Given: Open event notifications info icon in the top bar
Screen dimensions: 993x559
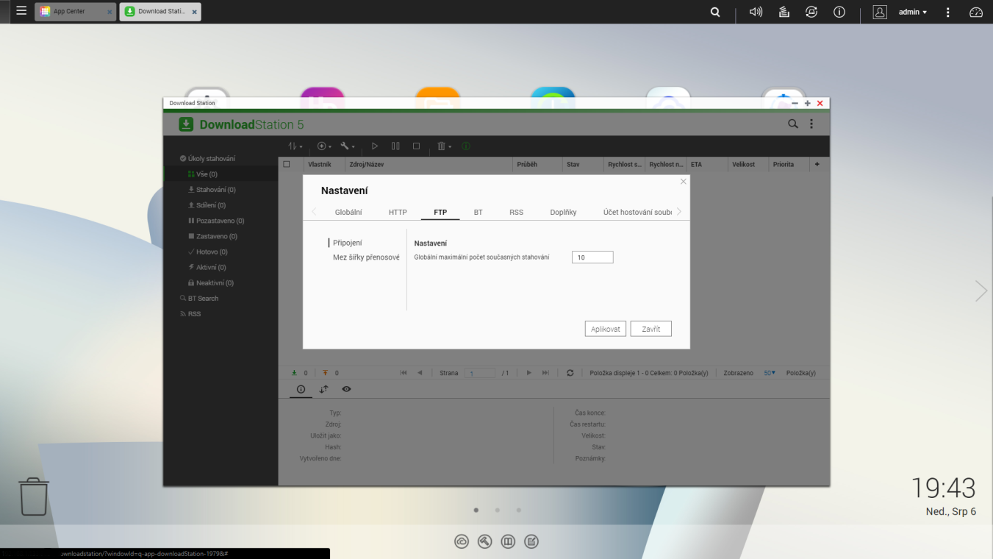Looking at the screenshot, I should point(839,12).
